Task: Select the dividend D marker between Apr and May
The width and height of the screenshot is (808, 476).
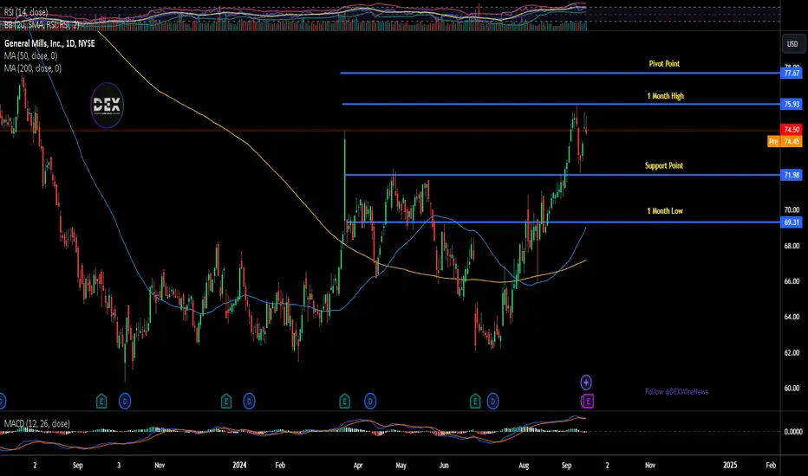Action: pos(370,401)
